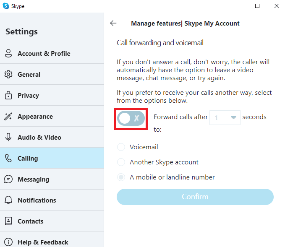Viewport: 285px width, 247px height.
Task: Click 'Call forwarding and voicemail' heading
Action: [160, 43]
